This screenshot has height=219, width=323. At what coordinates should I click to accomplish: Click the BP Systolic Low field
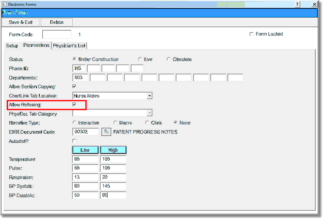(x=85, y=186)
